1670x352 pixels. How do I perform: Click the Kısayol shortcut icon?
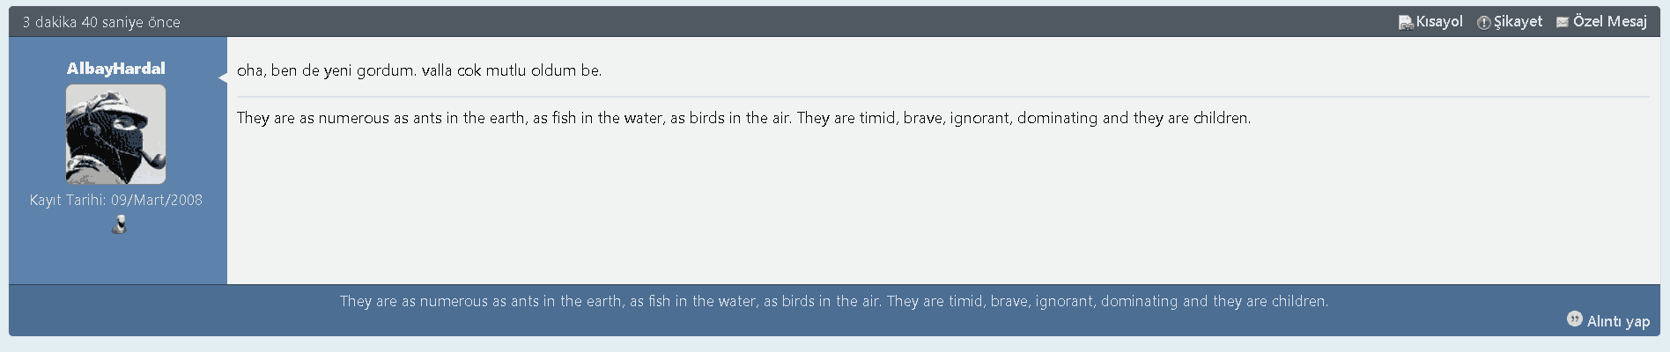click(1405, 23)
